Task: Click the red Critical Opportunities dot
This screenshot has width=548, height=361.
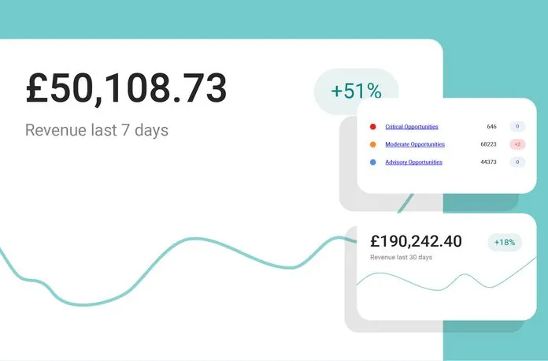Action: click(x=372, y=126)
